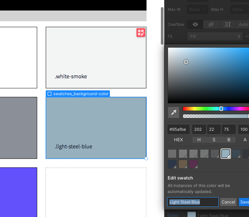Set overflow to Auto
This screenshot has height=217, width=249.
pyautogui.click(x=243, y=24)
